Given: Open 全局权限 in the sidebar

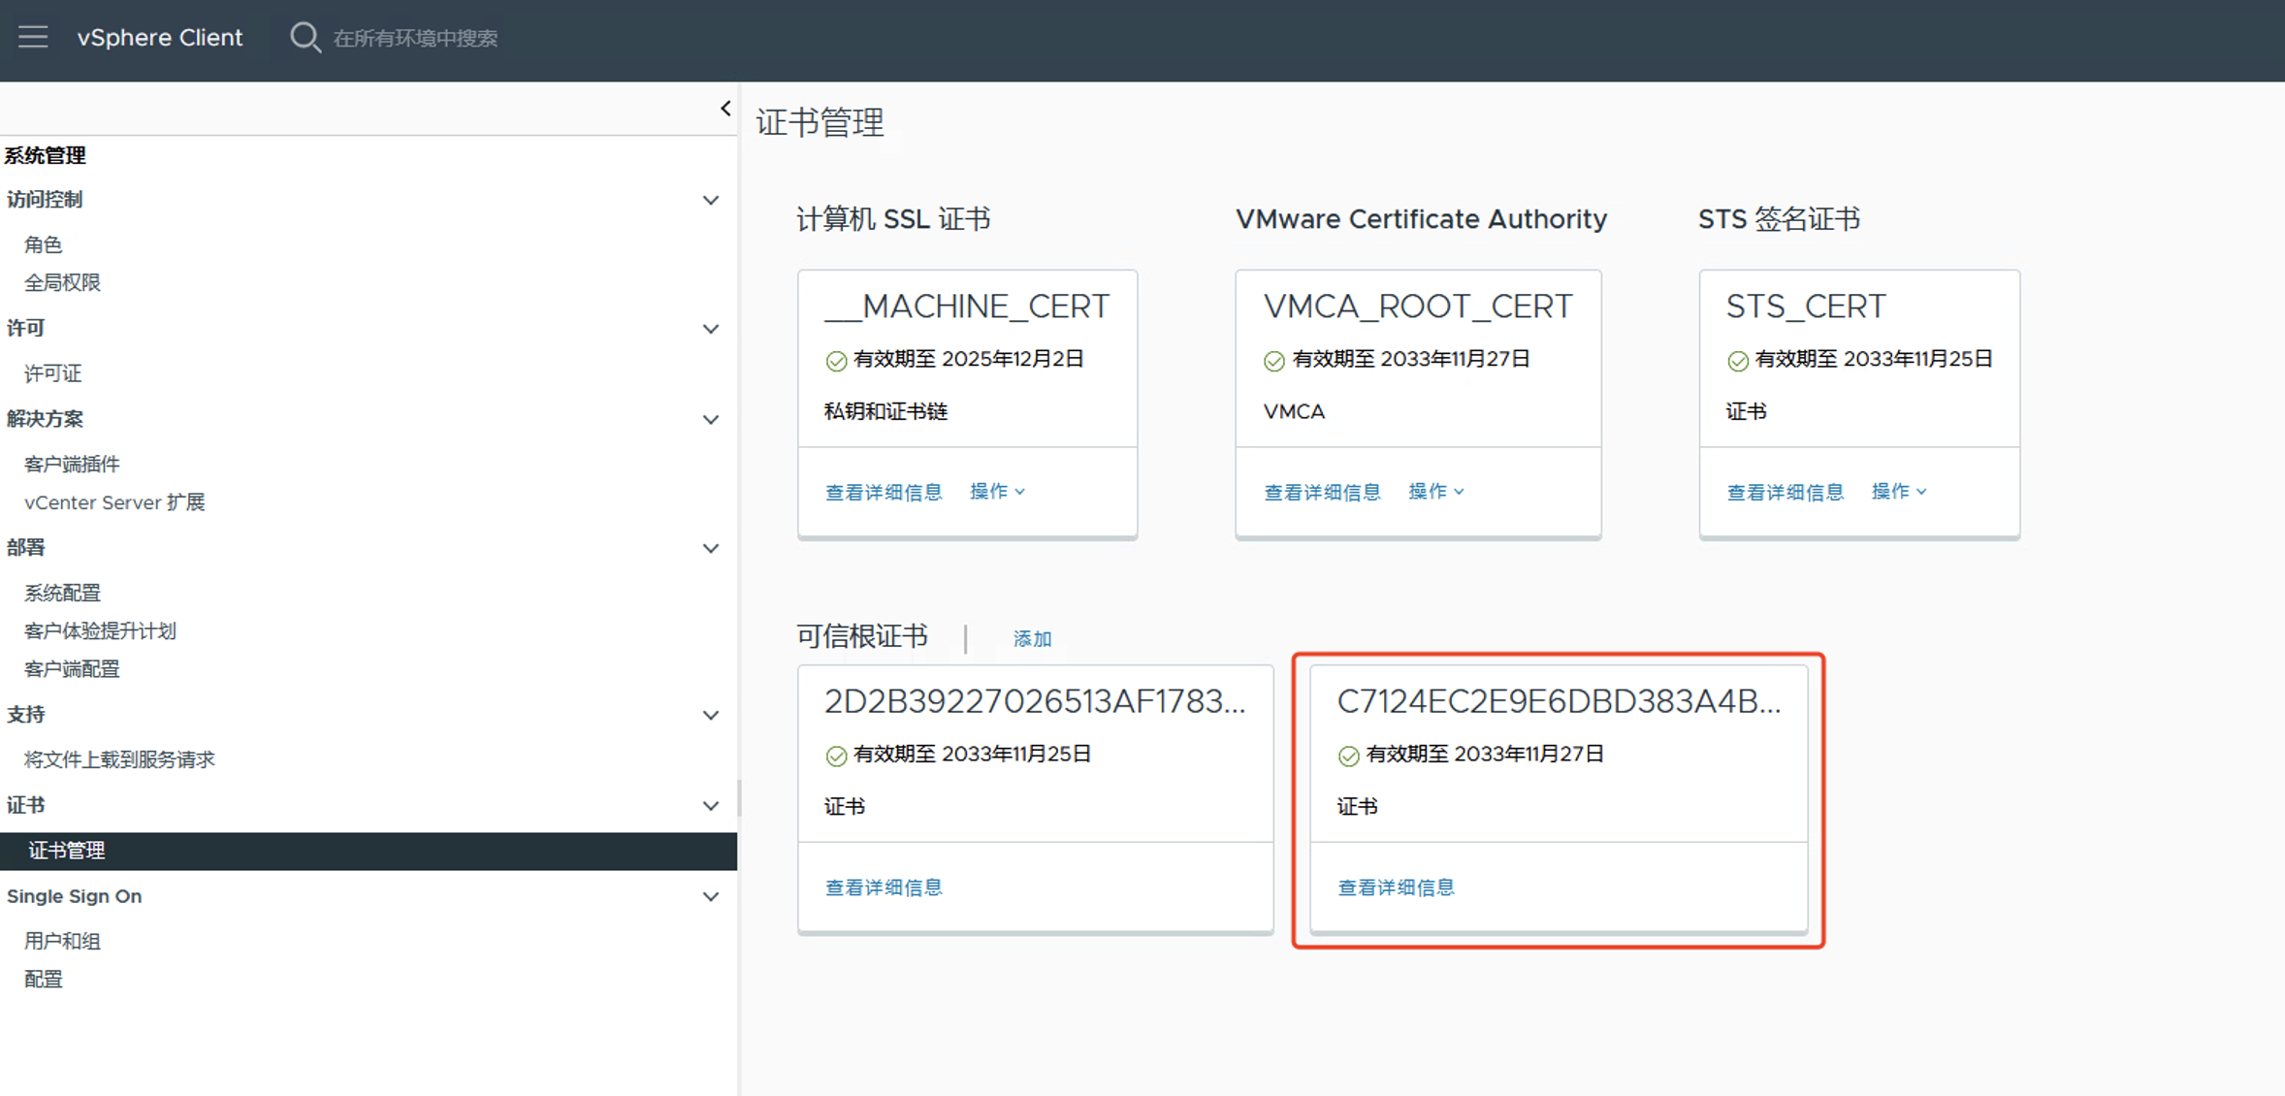Looking at the screenshot, I should 62,282.
